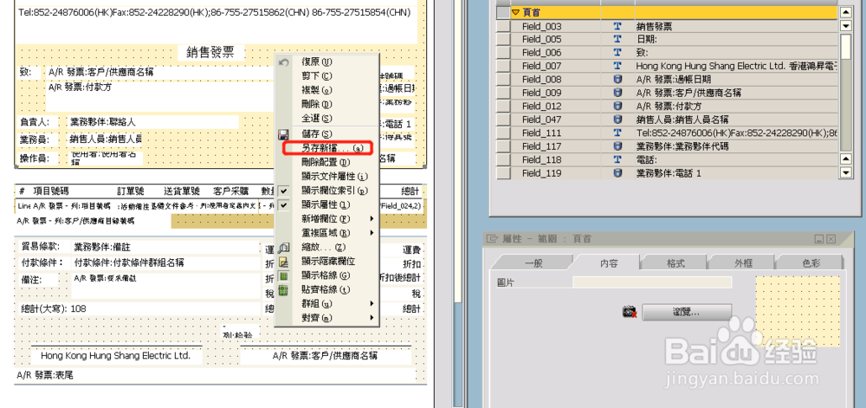Click the magnifier icon beside 縮放
Image resolution: width=866 pixels, height=408 pixels.
pos(284,248)
